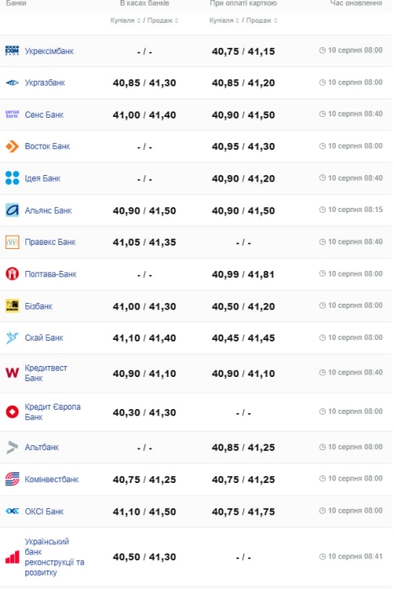Open the ОКСІ Банк link

point(44,512)
